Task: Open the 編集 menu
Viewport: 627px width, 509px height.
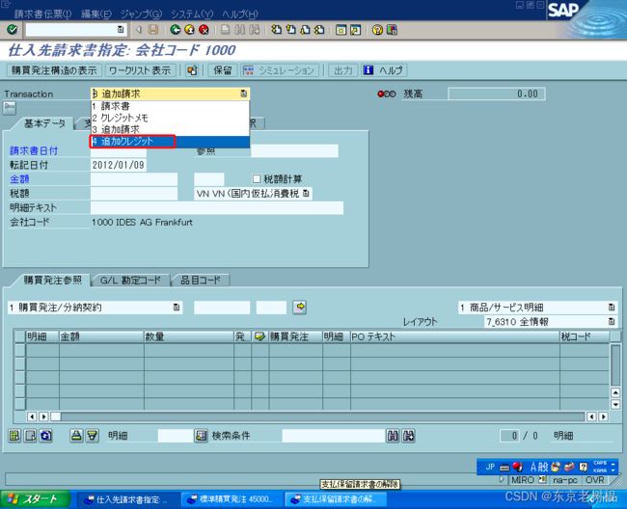Action: point(96,14)
